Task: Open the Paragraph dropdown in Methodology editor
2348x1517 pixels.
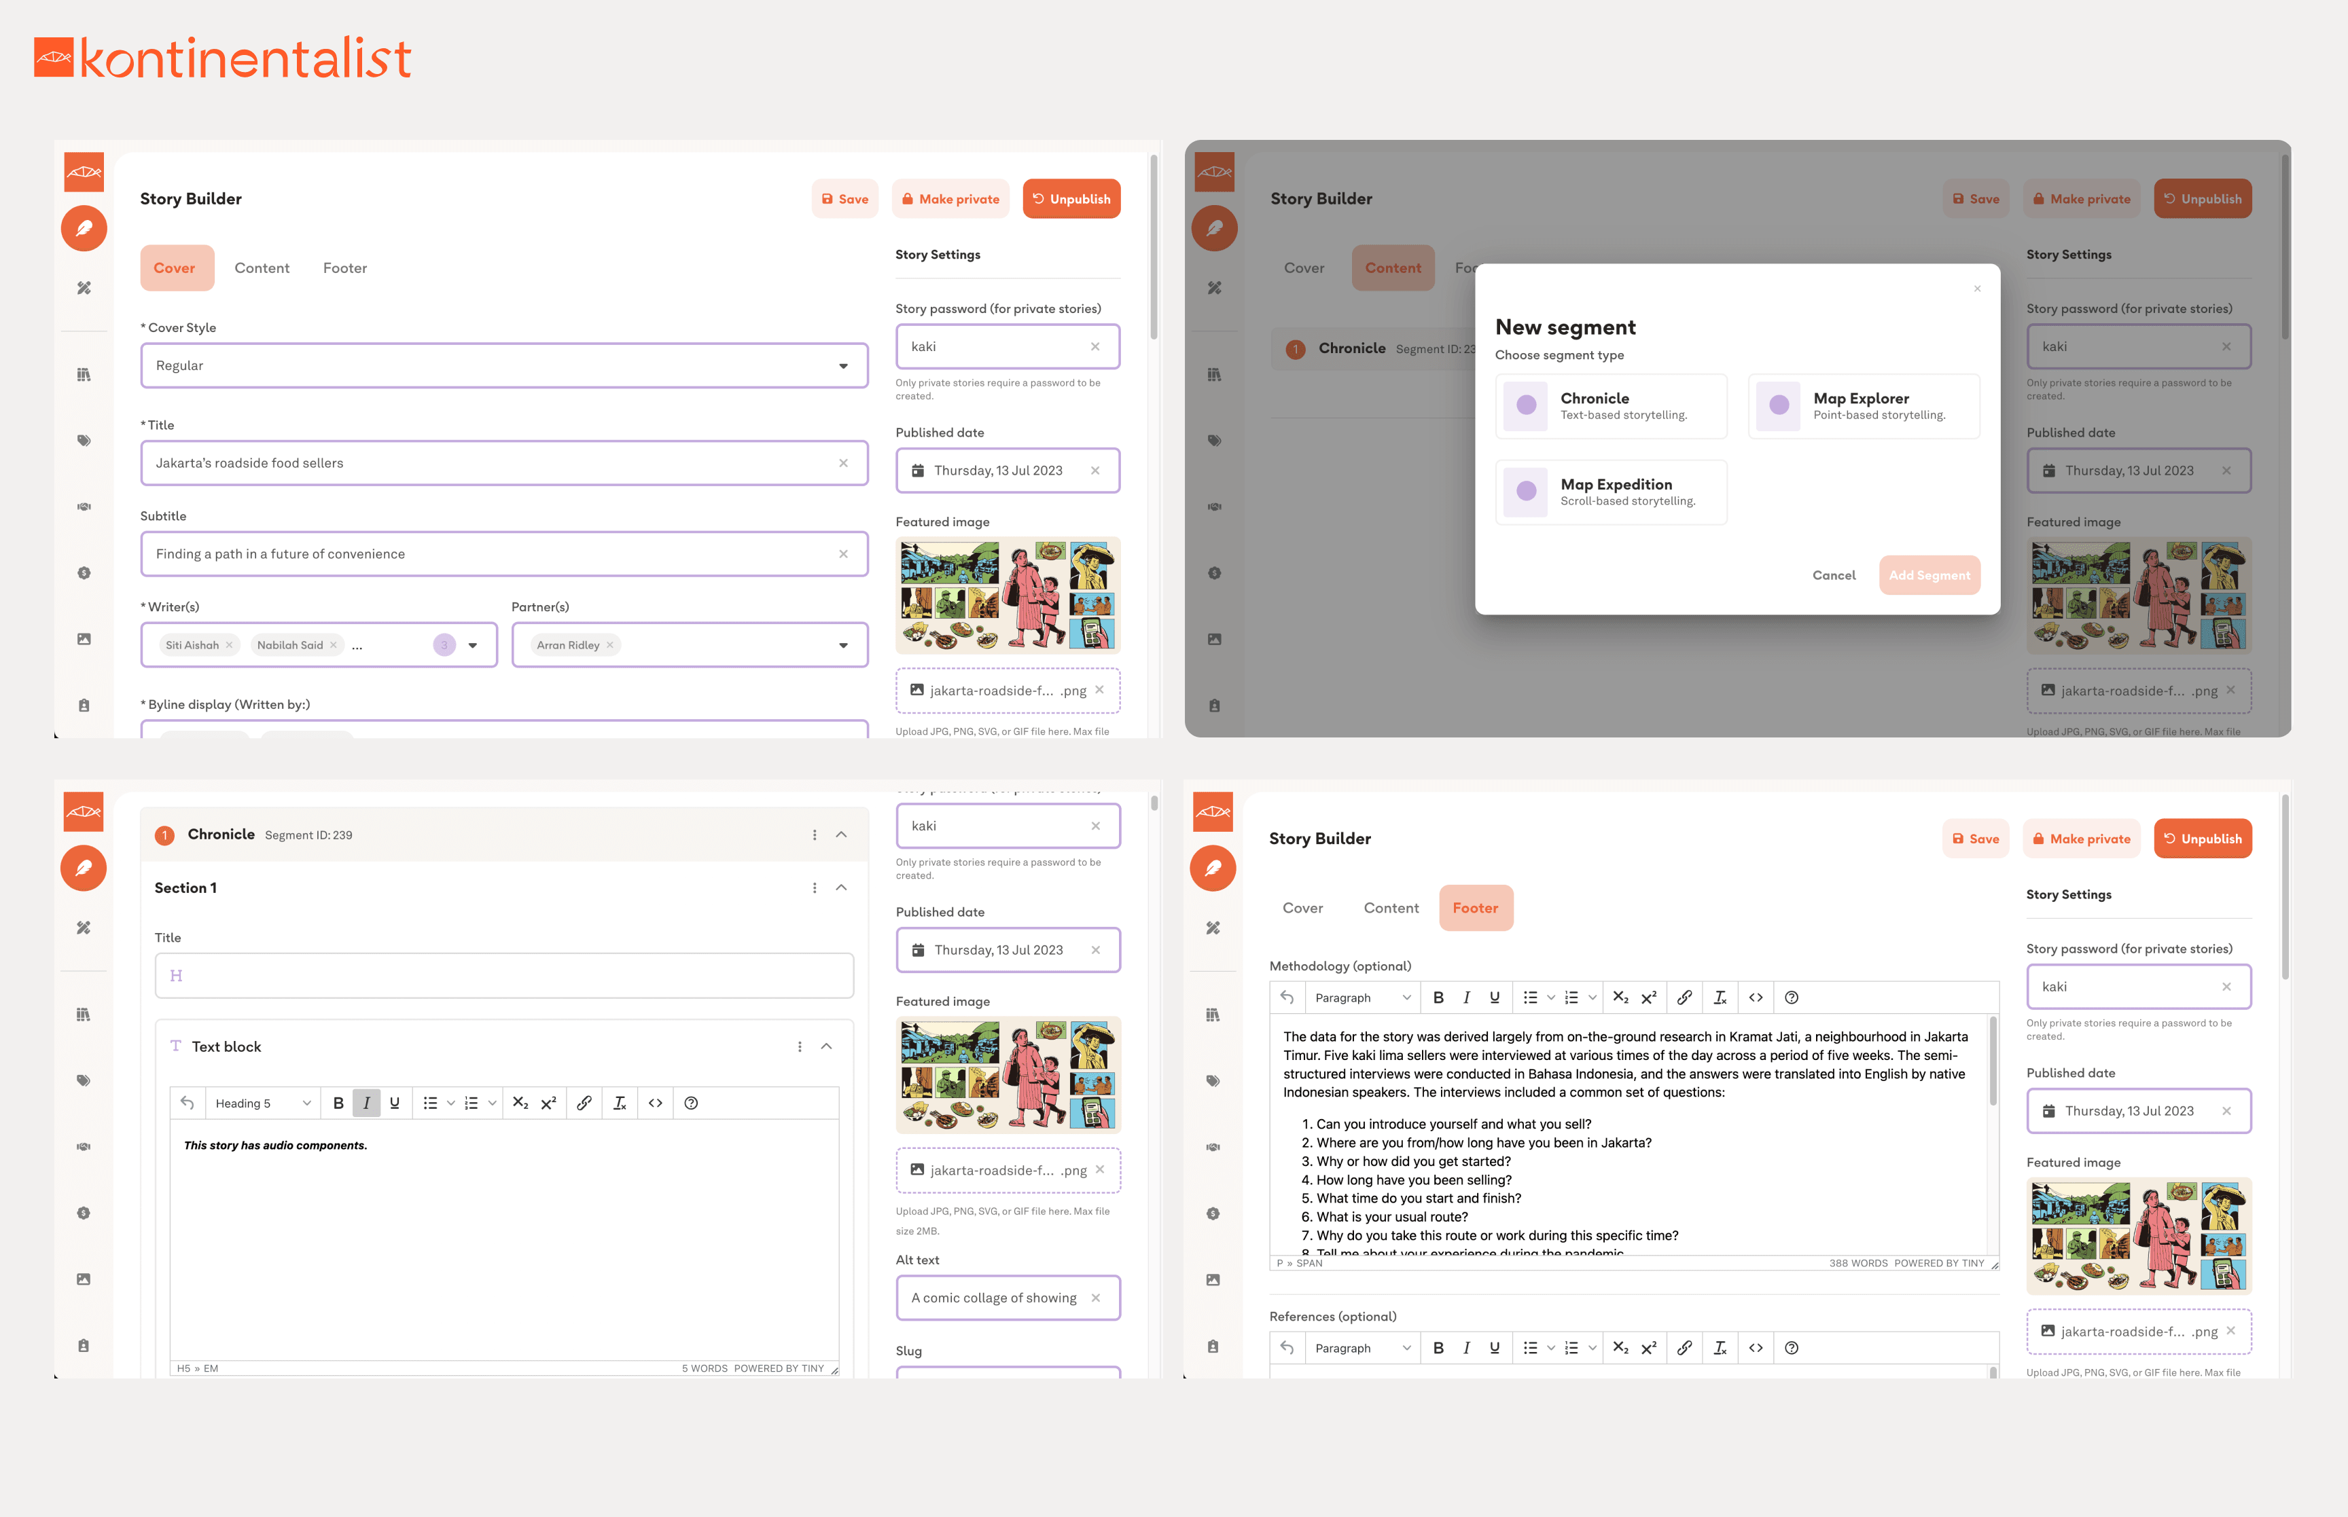Action: 1363,998
